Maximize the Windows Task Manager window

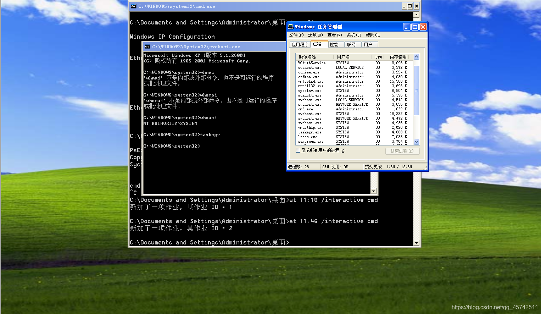tap(415, 27)
